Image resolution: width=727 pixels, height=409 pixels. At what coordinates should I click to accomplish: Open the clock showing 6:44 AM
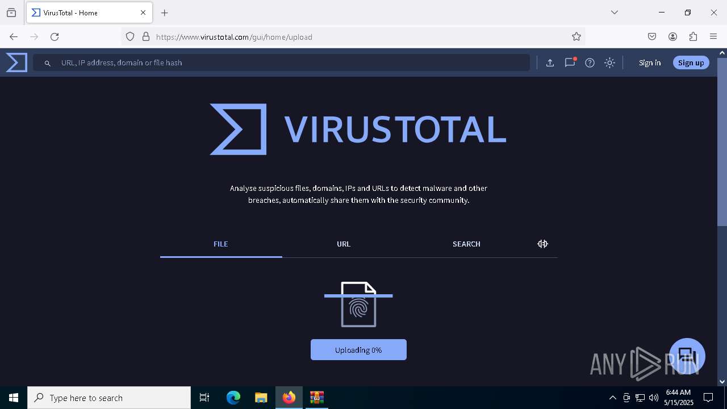(678, 398)
